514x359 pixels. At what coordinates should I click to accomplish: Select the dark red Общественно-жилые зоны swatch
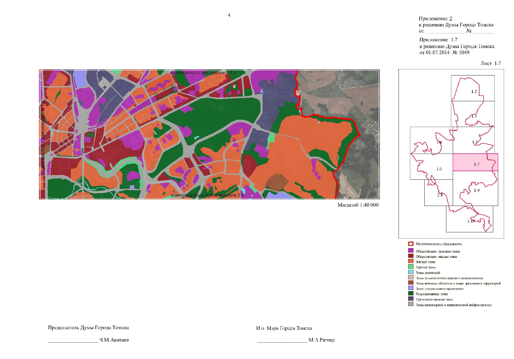(x=411, y=256)
